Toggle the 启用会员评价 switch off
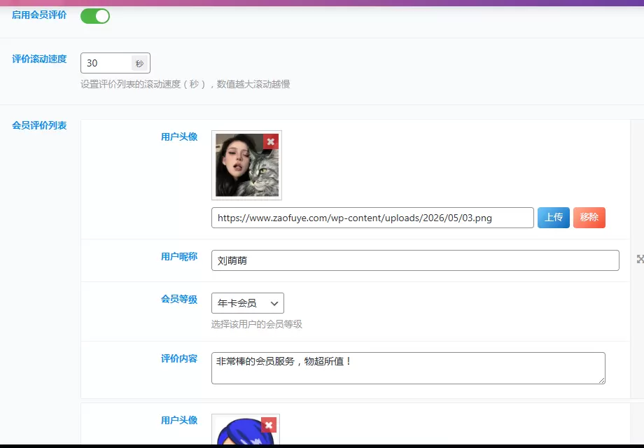The width and height of the screenshot is (644, 448). coord(95,16)
